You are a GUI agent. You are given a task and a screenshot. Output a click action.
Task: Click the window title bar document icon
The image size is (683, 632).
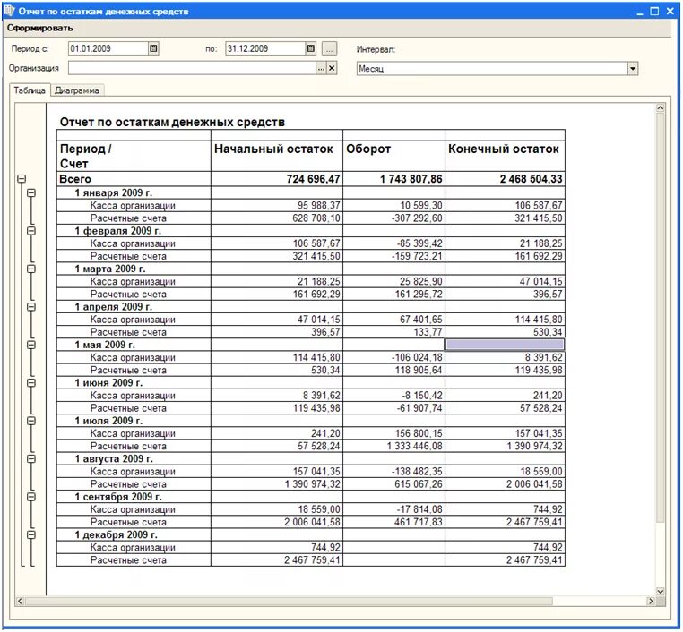click(9, 11)
